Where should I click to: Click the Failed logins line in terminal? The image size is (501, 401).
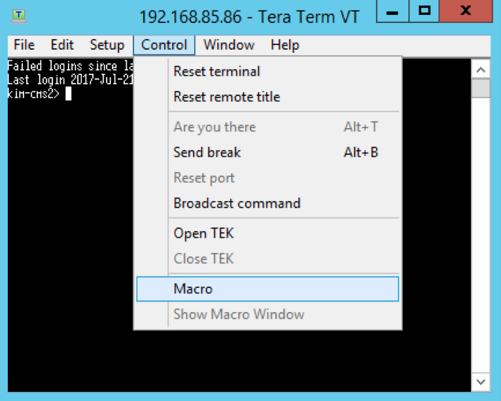click(x=70, y=67)
